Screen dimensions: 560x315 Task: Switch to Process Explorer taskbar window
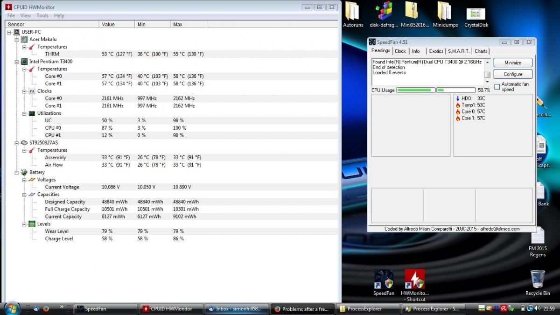click(x=433, y=309)
